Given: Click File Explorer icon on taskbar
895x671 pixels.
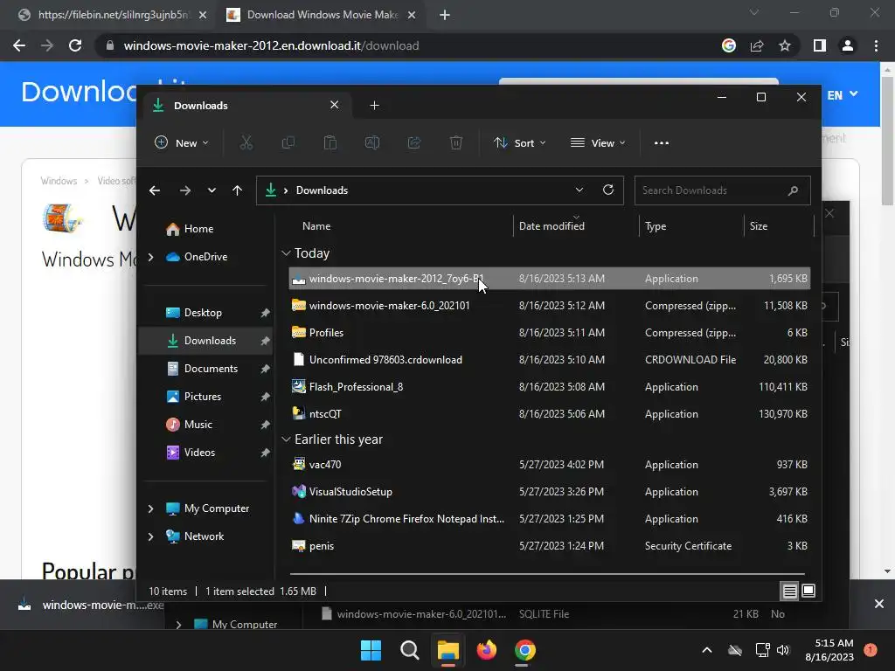Looking at the screenshot, I should click(x=448, y=650).
